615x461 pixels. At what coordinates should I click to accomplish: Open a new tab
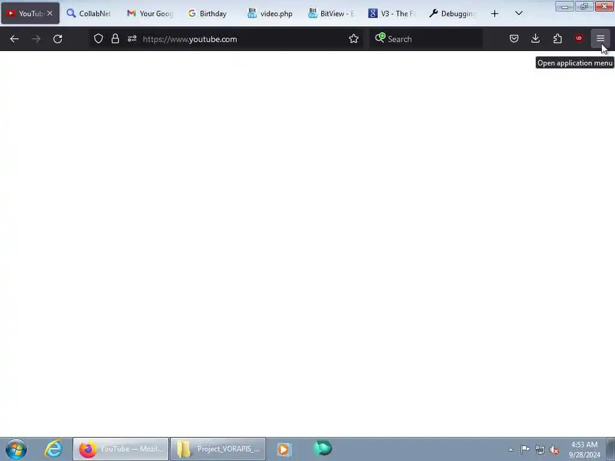tap(495, 13)
